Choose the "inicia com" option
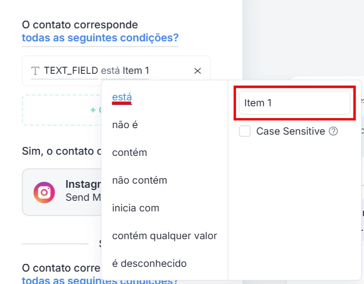Image resolution: width=364 pixels, height=284 pixels. (135, 208)
